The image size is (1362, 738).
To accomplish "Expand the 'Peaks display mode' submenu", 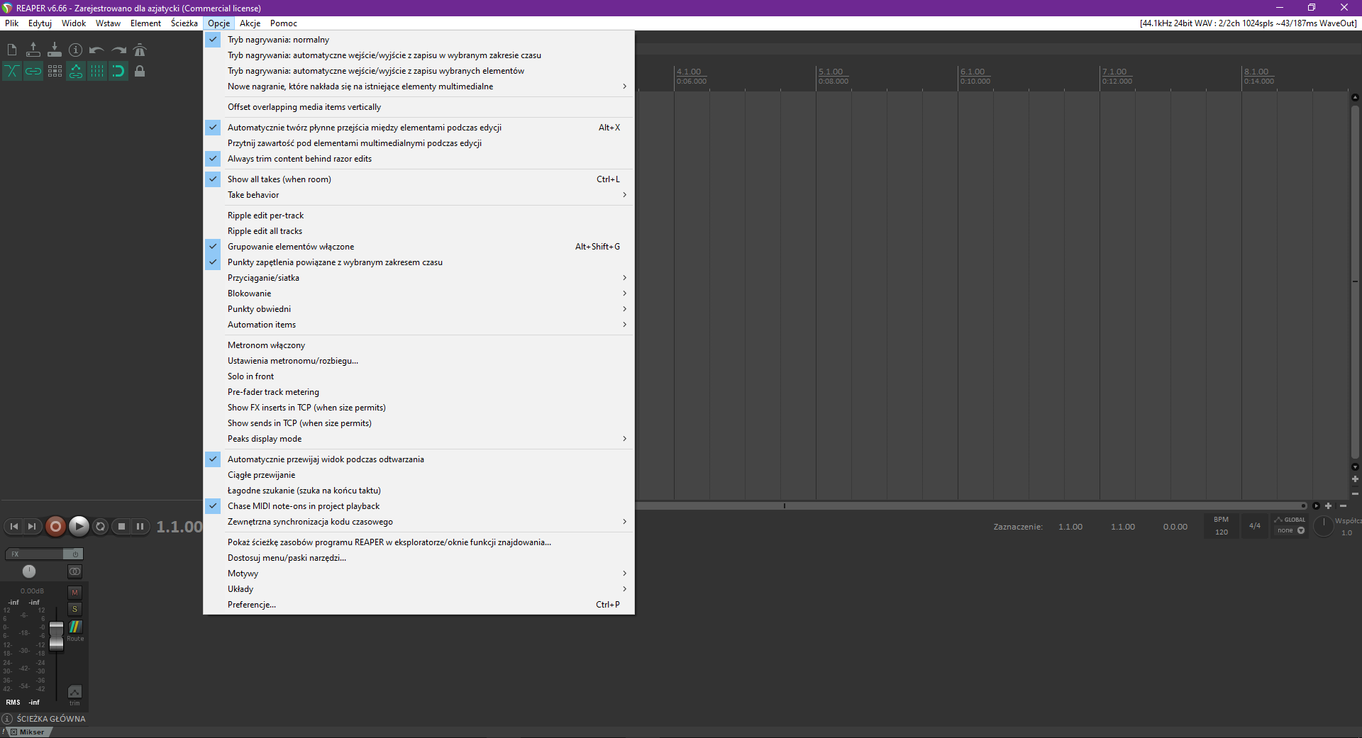I will 419,439.
